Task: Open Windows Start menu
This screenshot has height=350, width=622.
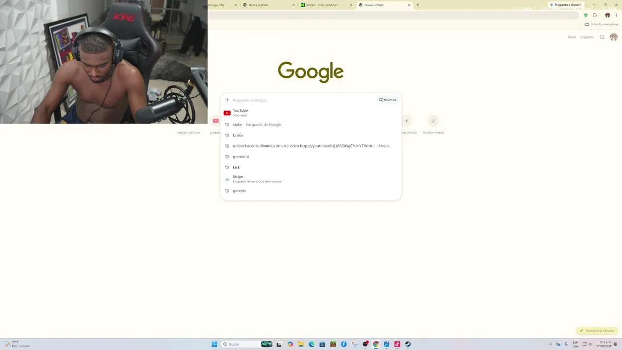Action: [214, 344]
